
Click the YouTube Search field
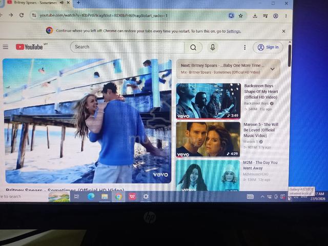pyautogui.click(x=127, y=47)
